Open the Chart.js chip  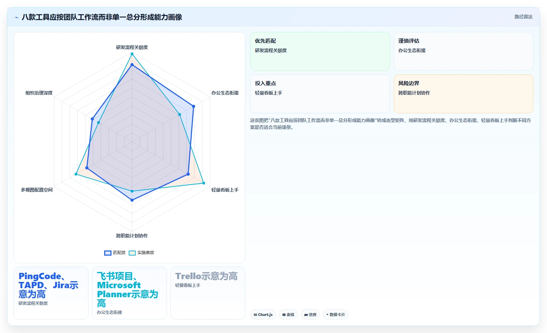coord(263,315)
